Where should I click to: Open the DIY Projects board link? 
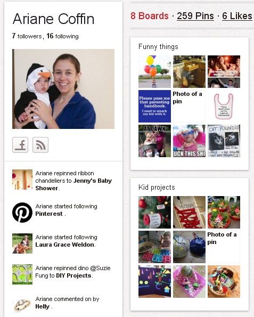pos(73,275)
